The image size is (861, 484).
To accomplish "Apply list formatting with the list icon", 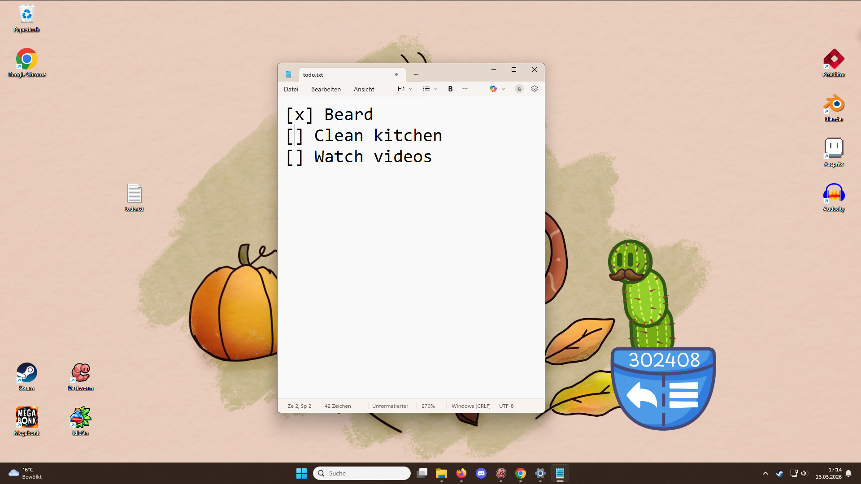I will click(426, 89).
